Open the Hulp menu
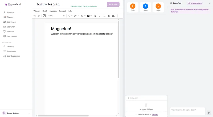 [70, 11]
